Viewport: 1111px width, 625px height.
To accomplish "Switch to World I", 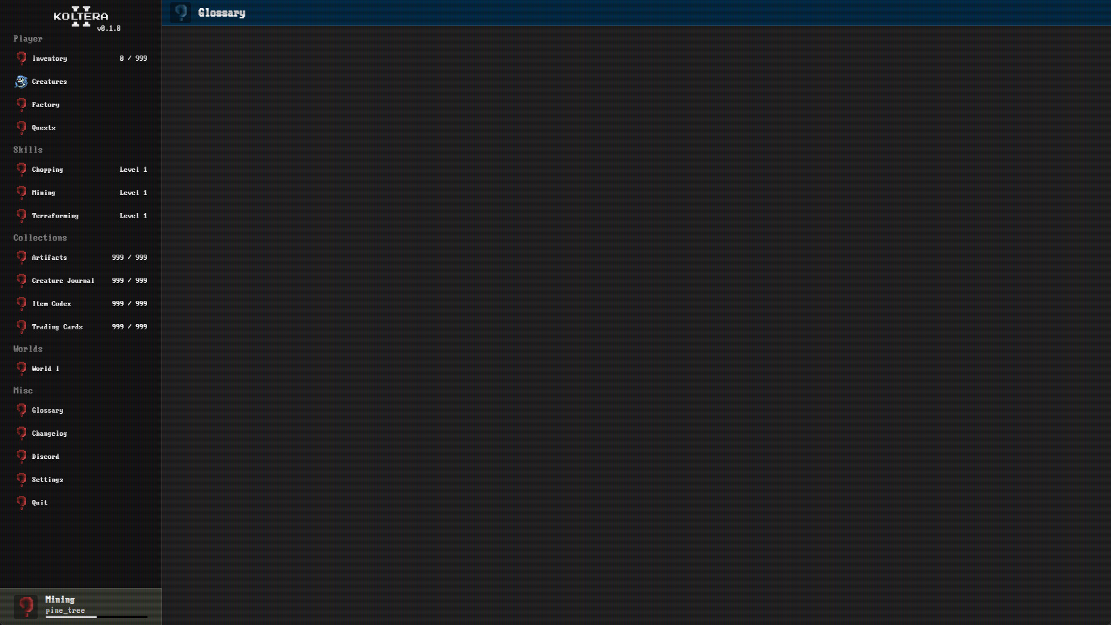I will (x=81, y=369).
